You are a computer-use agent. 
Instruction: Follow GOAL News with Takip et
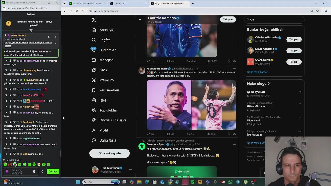[294, 62]
